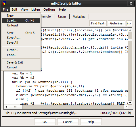
Task: Click the 60:334/3078 position indicator
Action: (x=116, y=113)
